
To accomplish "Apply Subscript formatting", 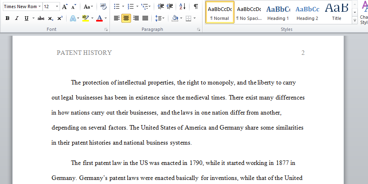I will [51, 18].
